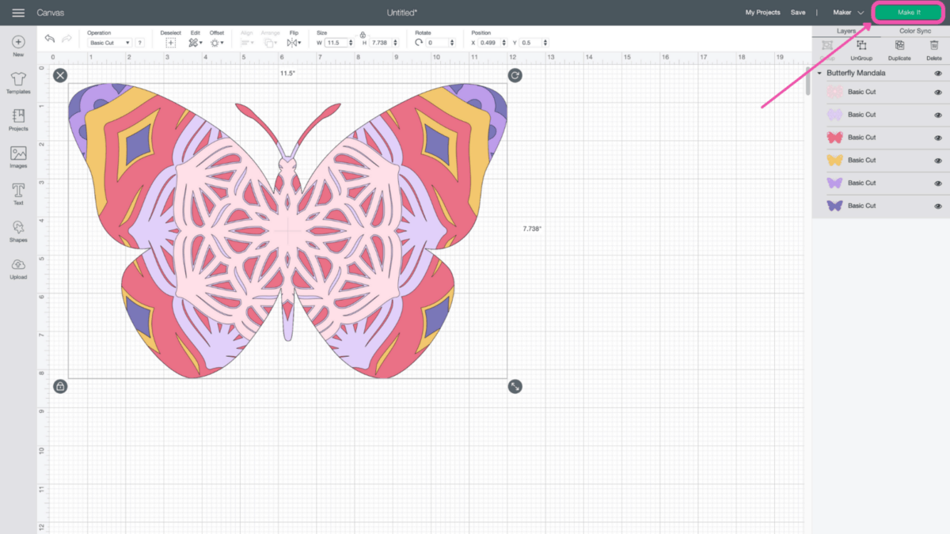
Task: Select the dark indigo butterfly layer thumbnail
Action: click(834, 206)
